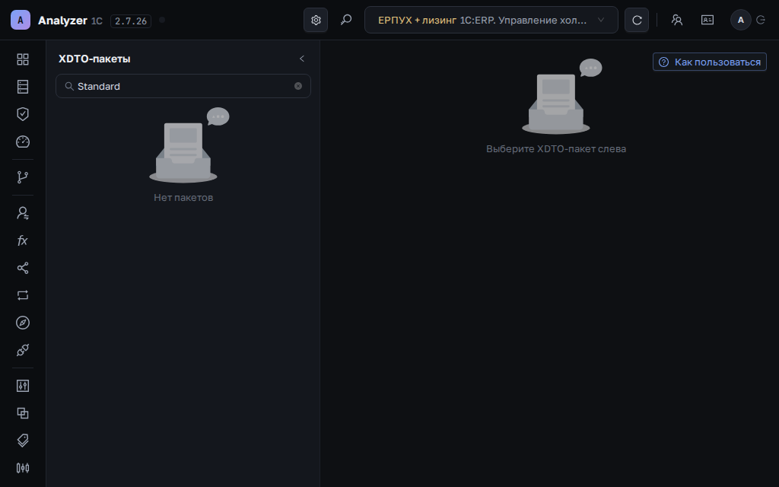Open the repeat loop icon in sidebar
This screenshot has height=487, width=779.
coord(23,295)
